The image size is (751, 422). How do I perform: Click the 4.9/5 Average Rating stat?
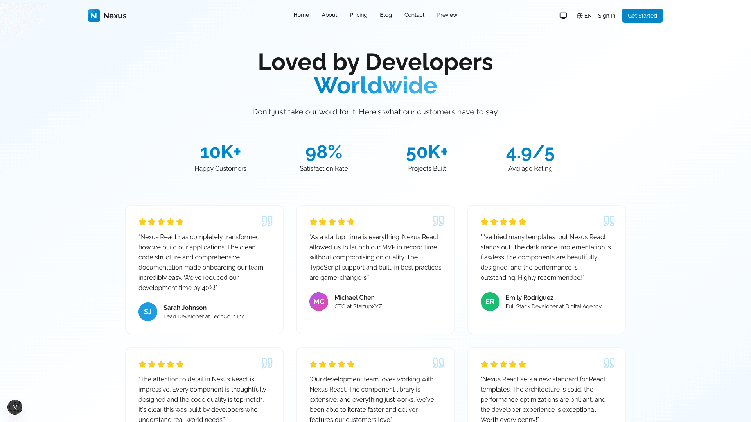pos(530,153)
